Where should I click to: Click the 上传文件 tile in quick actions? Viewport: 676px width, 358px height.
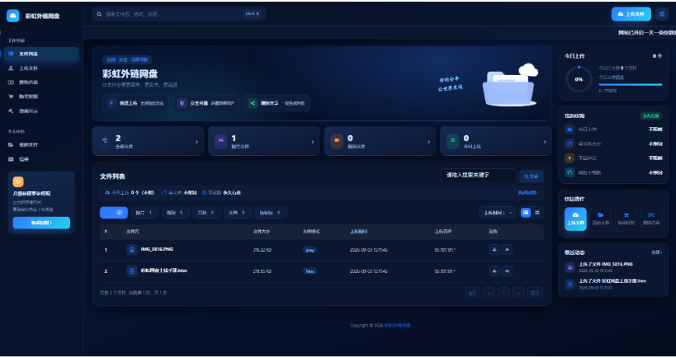(x=575, y=219)
